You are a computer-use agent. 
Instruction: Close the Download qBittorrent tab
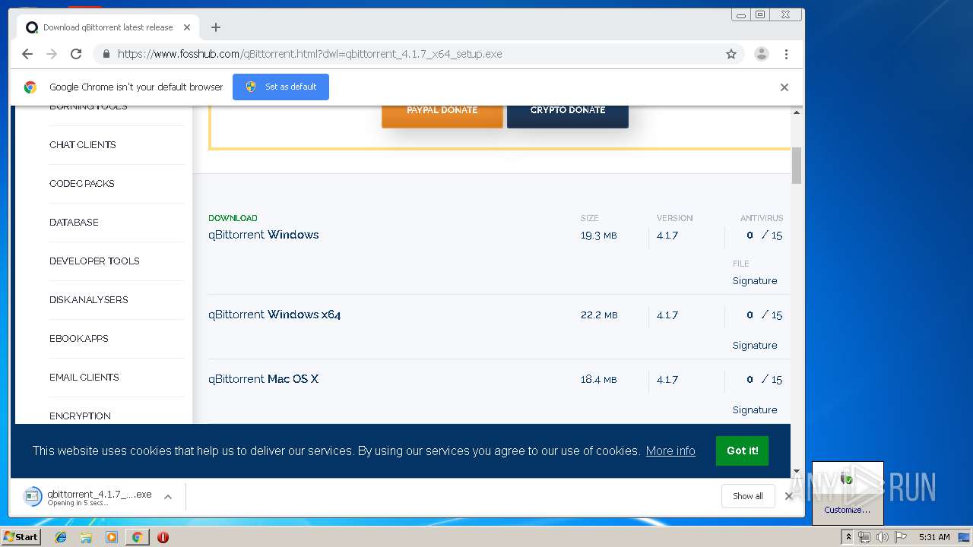point(187,27)
